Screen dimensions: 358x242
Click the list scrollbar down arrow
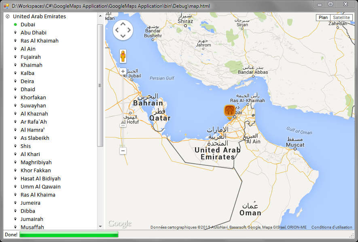pos(100,227)
